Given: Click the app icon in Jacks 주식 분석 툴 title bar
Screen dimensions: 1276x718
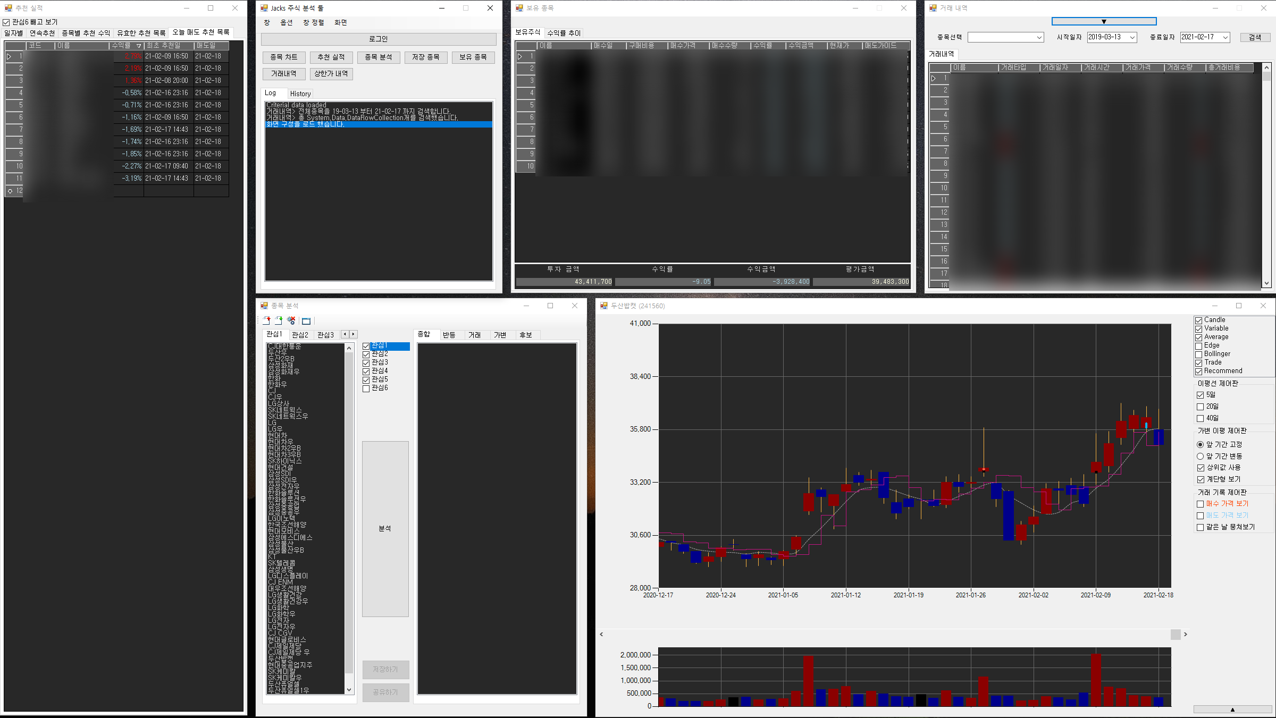Looking at the screenshot, I should [264, 8].
